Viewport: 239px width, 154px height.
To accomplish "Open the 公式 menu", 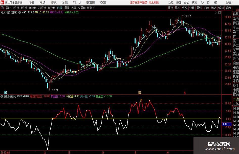I will point(186,3).
